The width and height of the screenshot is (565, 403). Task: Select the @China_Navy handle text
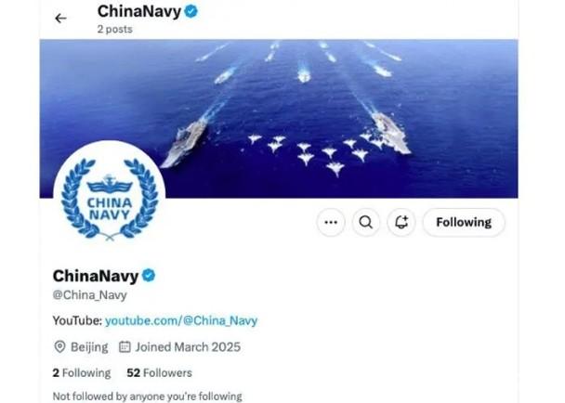[90, 295]
